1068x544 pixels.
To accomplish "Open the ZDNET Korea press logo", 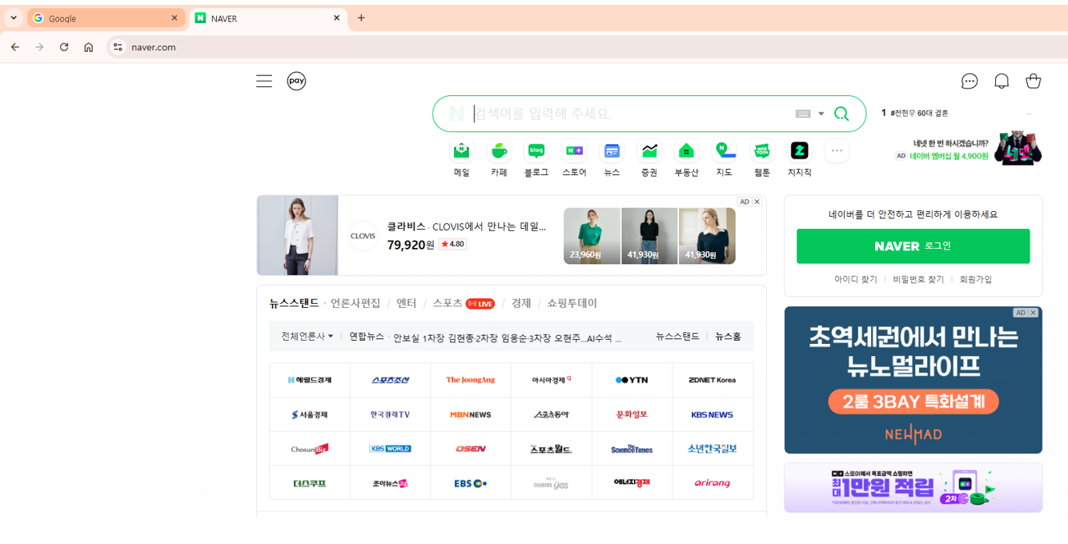I will [x=713, y=380].
